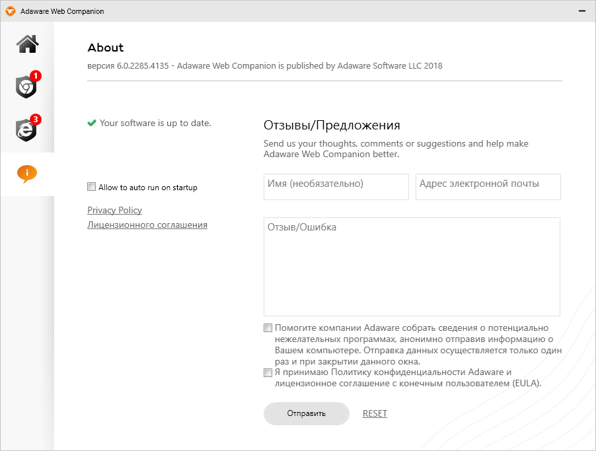Click the Adaware logo in title bar
Viewport: 596px width, 451px height.
click(x=11, y=11)
